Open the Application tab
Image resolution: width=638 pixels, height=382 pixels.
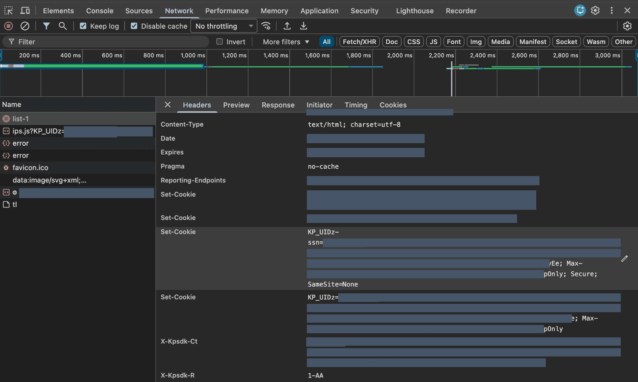[x=319, y=11]
